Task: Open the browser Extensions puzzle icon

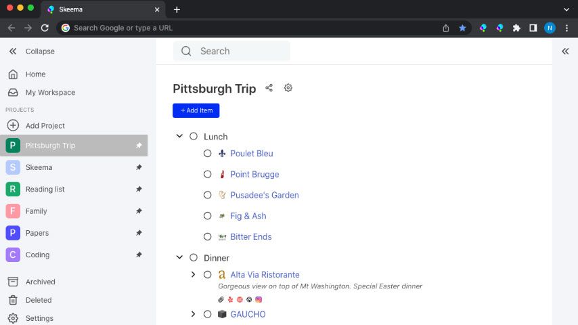Action: point(516,28)
